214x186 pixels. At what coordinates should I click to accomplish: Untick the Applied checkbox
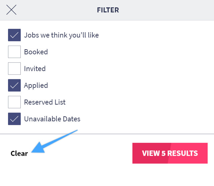tap(14, 85)
